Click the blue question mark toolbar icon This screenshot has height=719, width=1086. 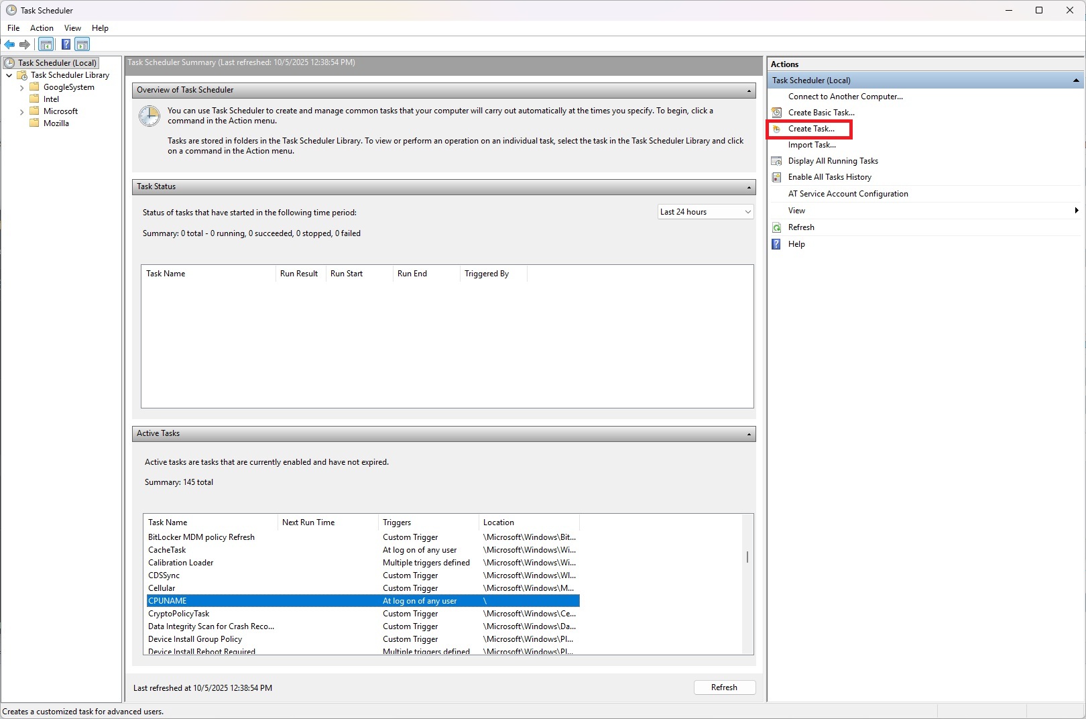[66, 44]
